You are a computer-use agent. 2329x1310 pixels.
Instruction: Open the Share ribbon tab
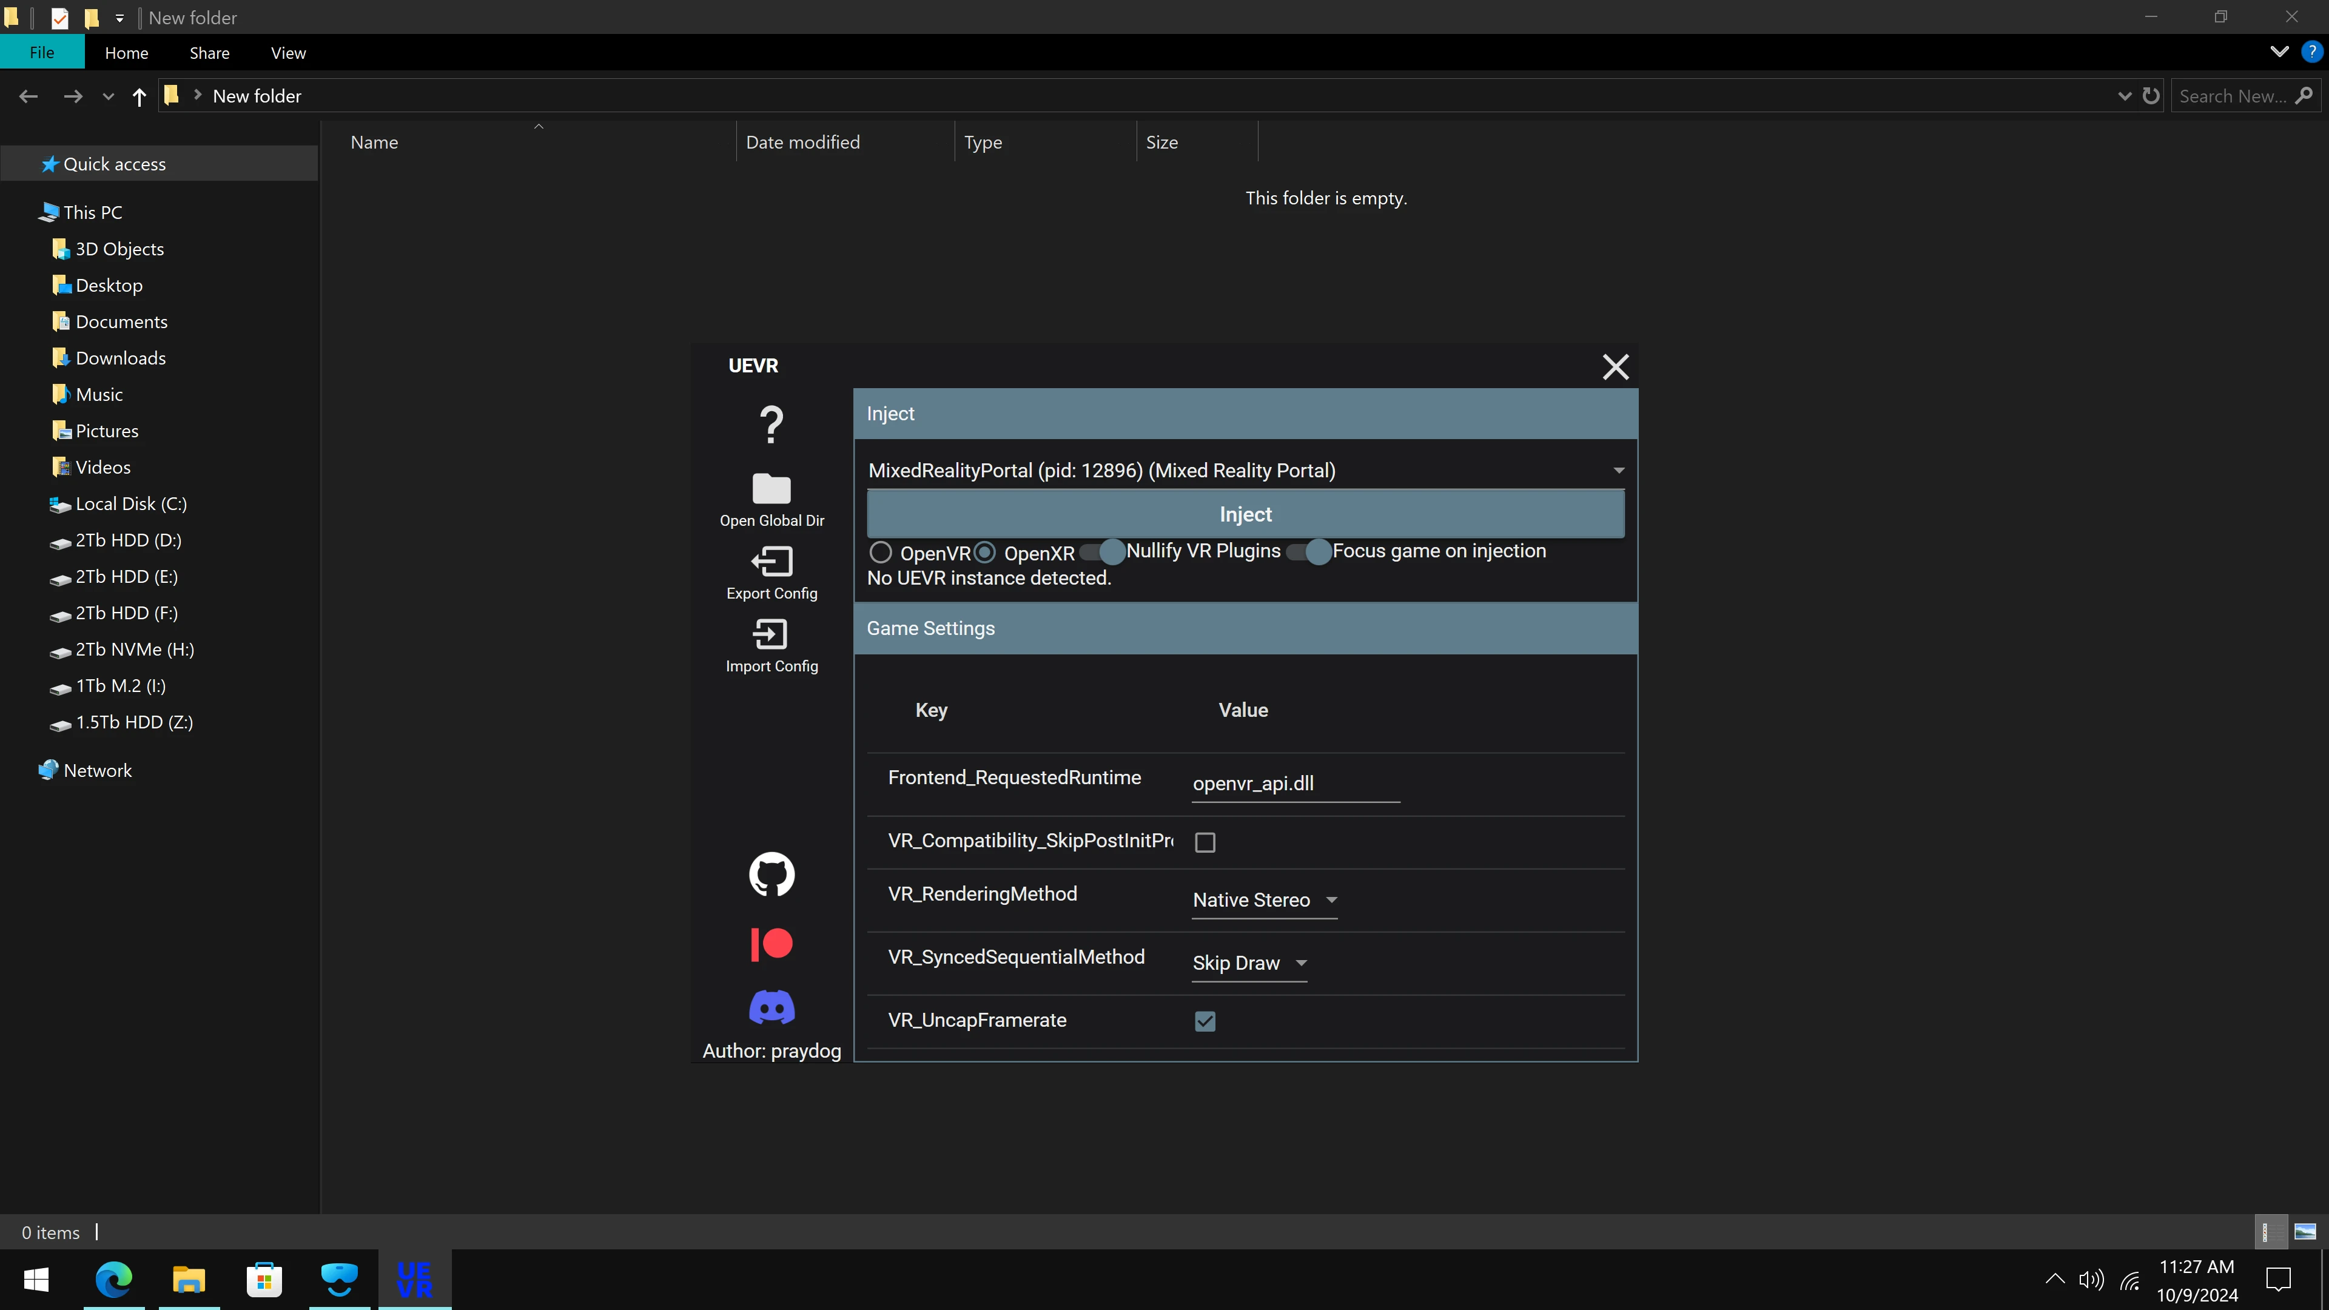[210, 52]
